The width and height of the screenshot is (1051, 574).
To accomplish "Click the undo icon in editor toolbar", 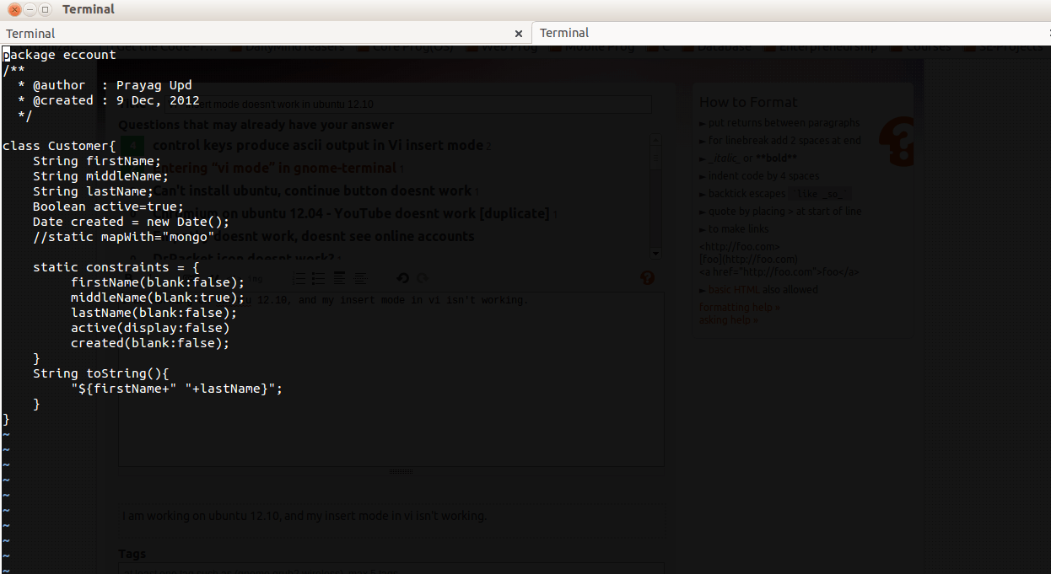I will [402, 278].
